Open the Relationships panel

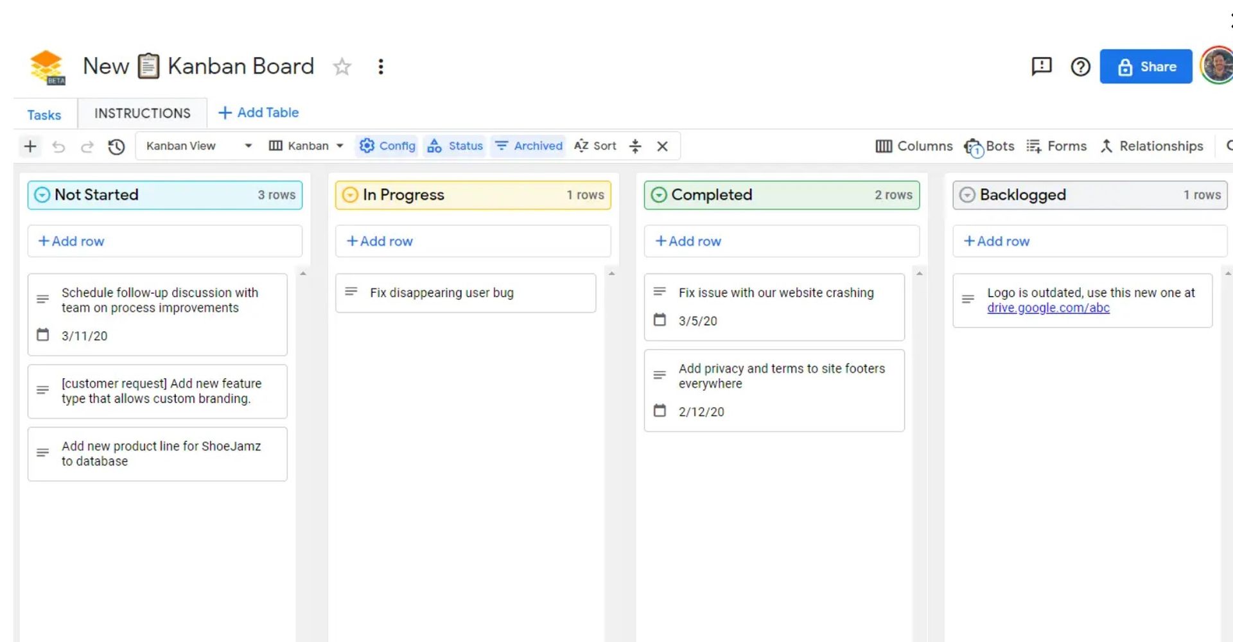point(1152,146)
